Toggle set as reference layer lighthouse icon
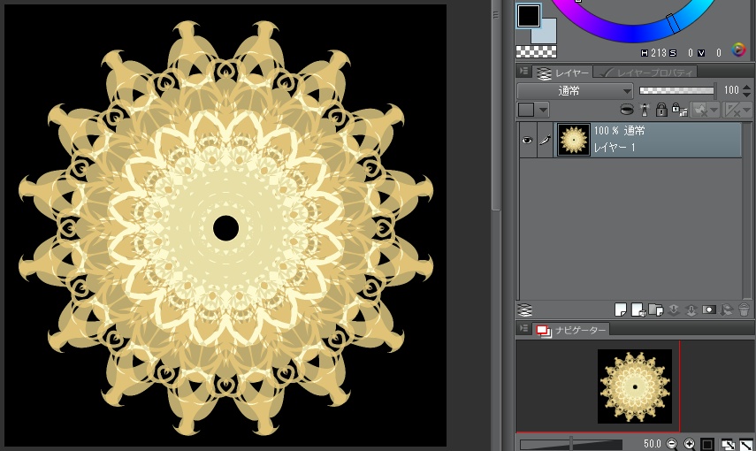756x451 pixels. click(x=645, y=110)
